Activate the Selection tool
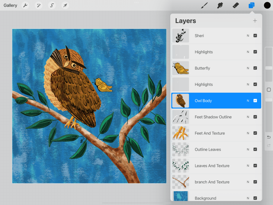 tap(52, 5)
